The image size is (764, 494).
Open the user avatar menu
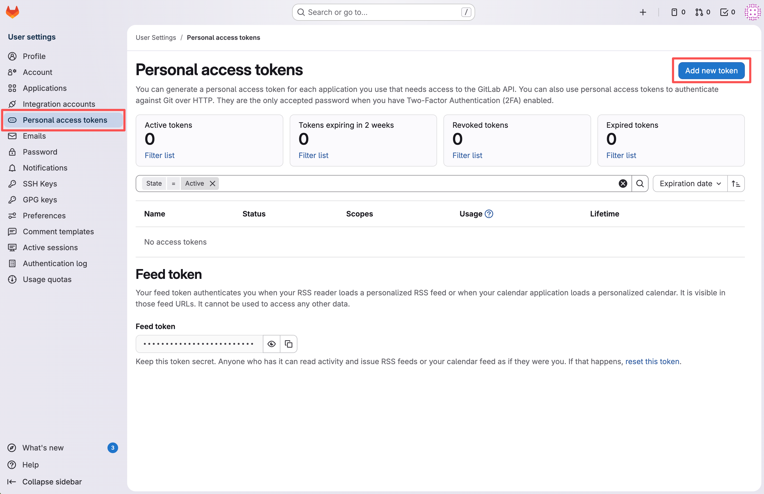(x=752, y=12)
